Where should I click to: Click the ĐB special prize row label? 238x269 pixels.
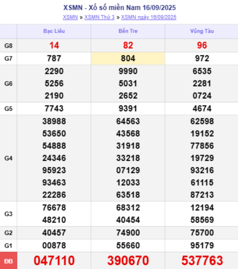click(8, 261)
